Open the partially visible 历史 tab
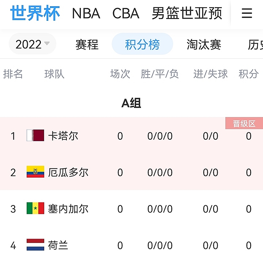This screenshot has width=263, height=260. coord(255,45)
